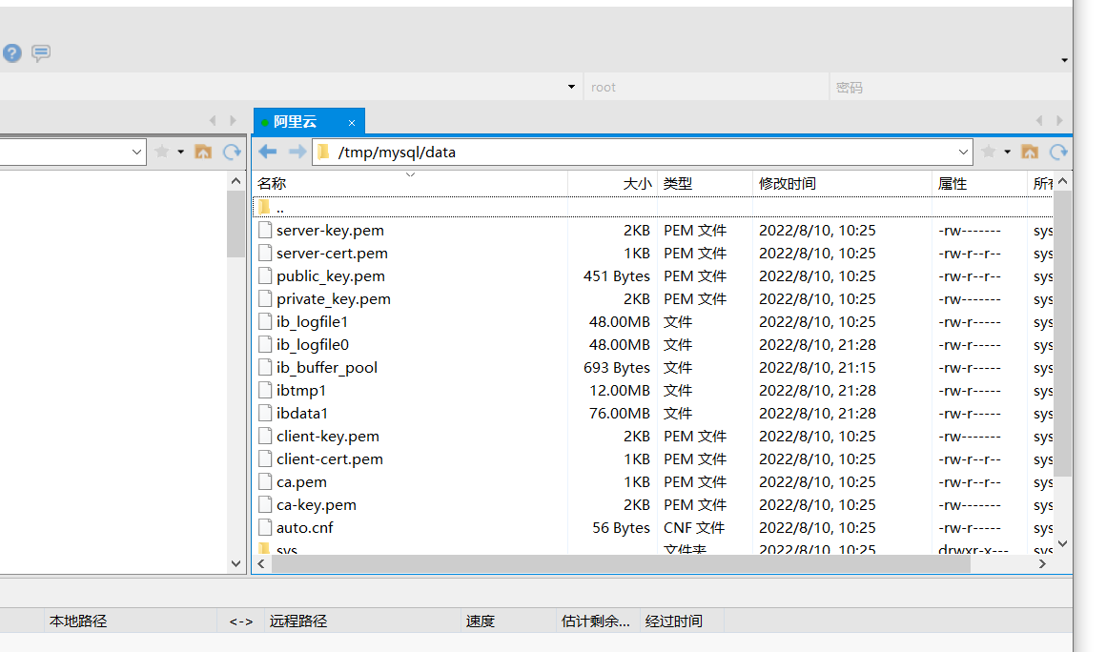
Task: Click the remote pane horizontal scrollbar
Action: tap(620, 564)
